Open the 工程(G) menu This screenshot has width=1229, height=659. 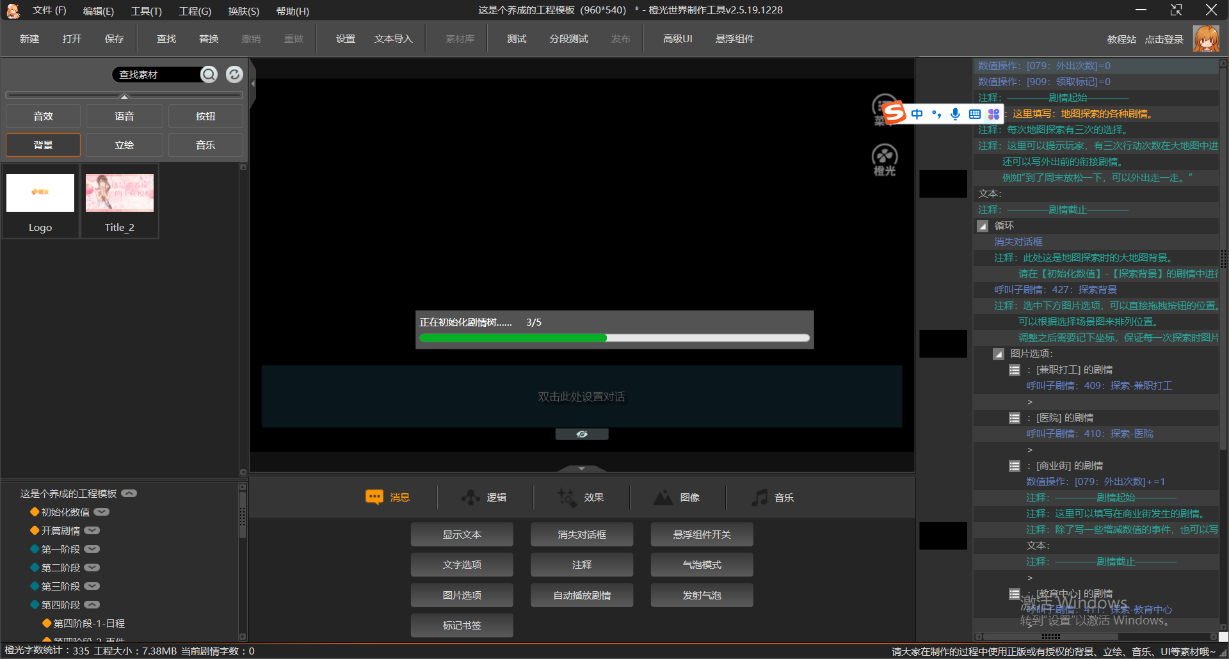(195, 11)
